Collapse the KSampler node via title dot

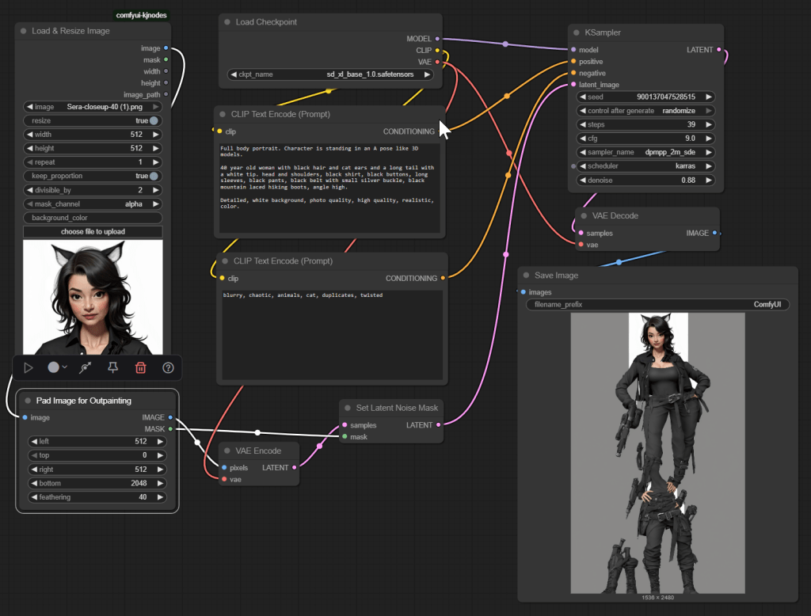click(x=577, y=32)
